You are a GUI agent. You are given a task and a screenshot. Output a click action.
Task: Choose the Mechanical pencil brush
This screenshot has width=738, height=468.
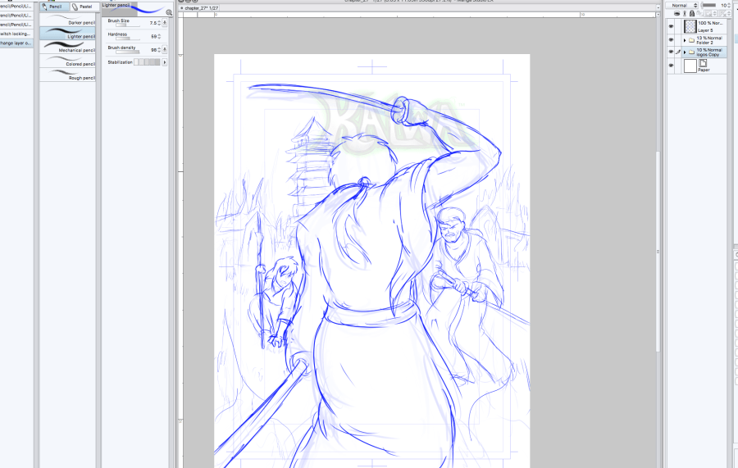coord(69,48)
